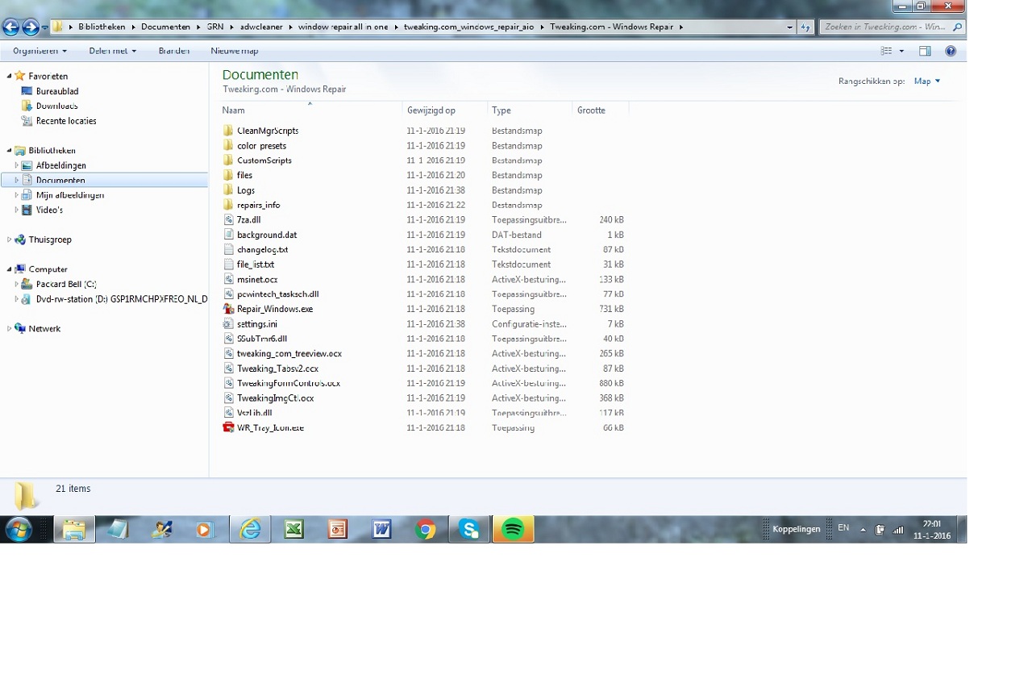Select the SSubTmr6.dll file name
The image size is (1032, 683).
click(x=262, y=339)
